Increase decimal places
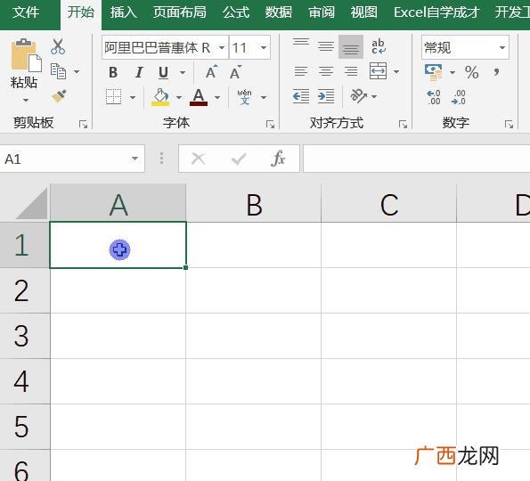 [434, 97]
